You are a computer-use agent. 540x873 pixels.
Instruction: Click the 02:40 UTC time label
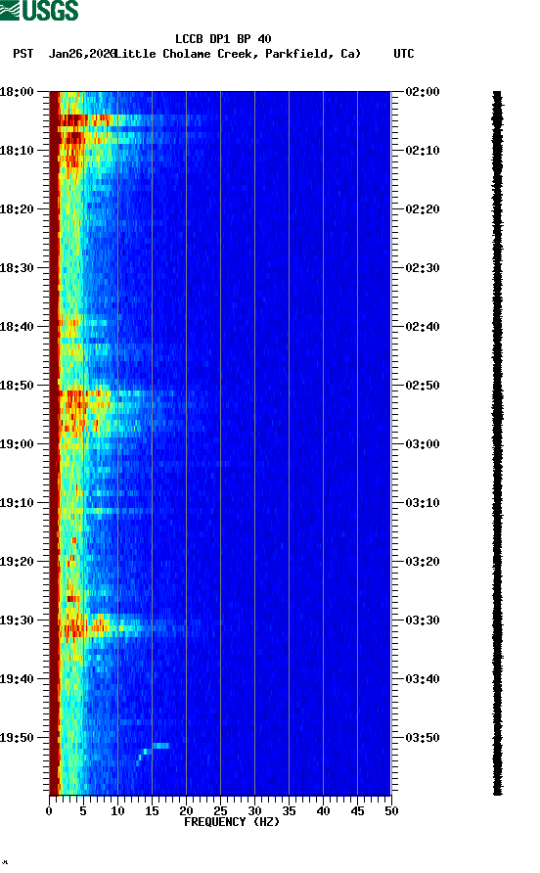[423, 327]
